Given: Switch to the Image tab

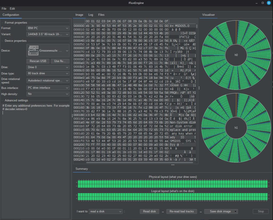Looking at the screenshot, I should (79, 15).
